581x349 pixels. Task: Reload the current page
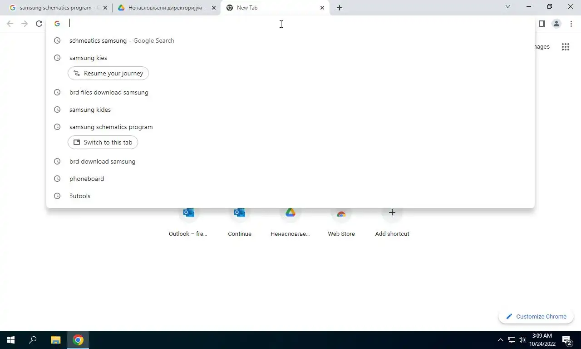pyautogui.click(x=39, y=24)
